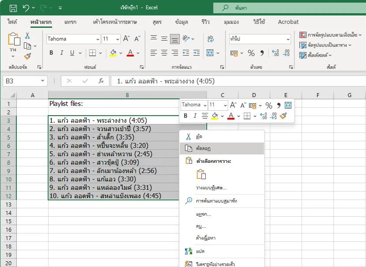Increase font size in ribbon
The height and width of the screenshot is (267, 366).
point(127,38)
